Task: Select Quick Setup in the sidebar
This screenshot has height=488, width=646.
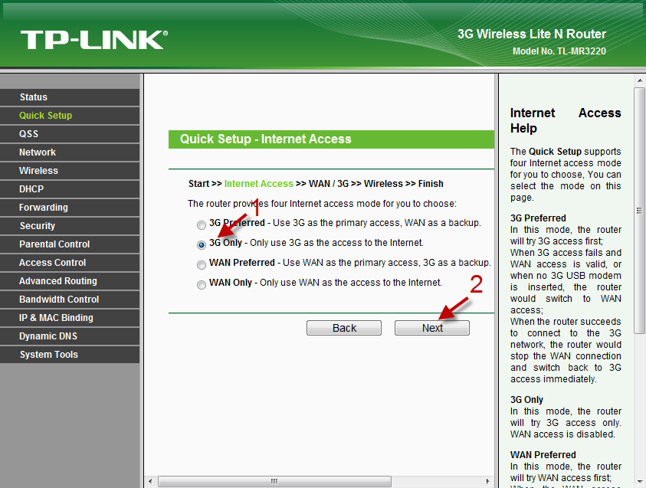Action: pyautogui.click(x=70, y=116)
